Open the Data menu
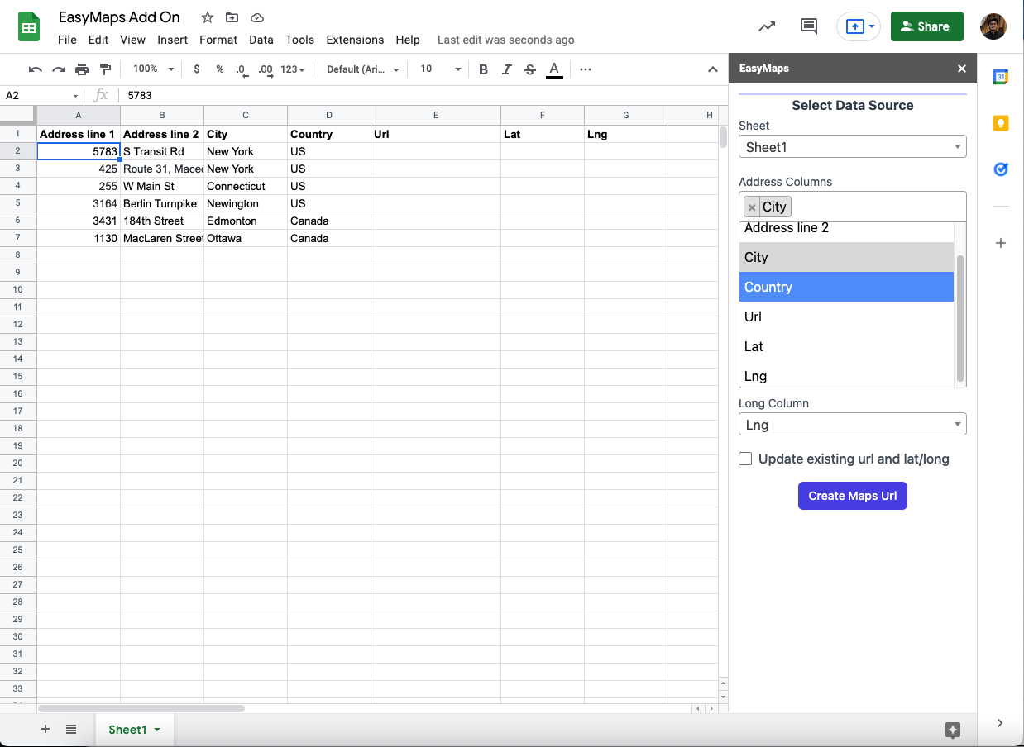 tap(261, 40)
